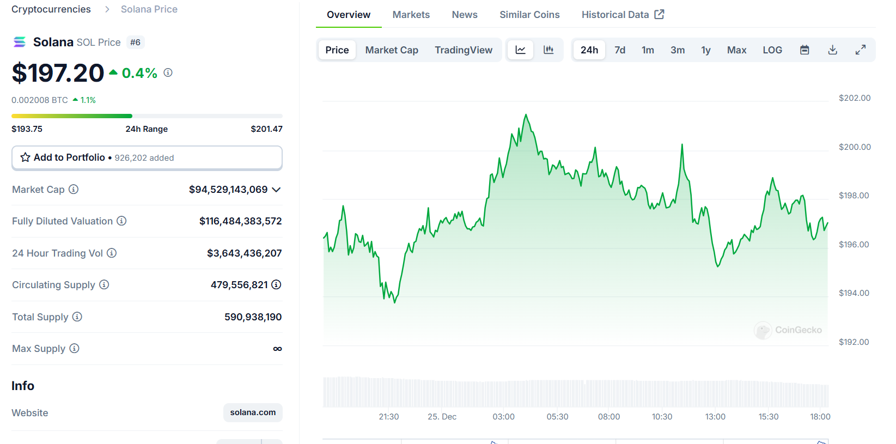Viewport: 896px width, 444px height.
Task: Select the 24h time range
Action: [589, 50]
